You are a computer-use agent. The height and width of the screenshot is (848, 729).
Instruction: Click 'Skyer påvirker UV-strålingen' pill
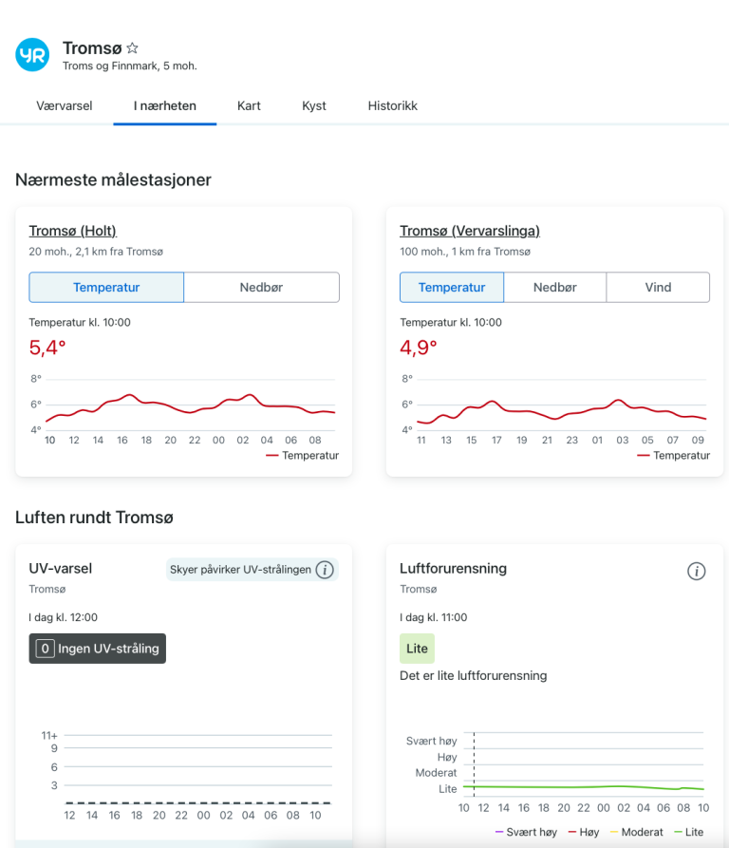[x=252, y=570]
